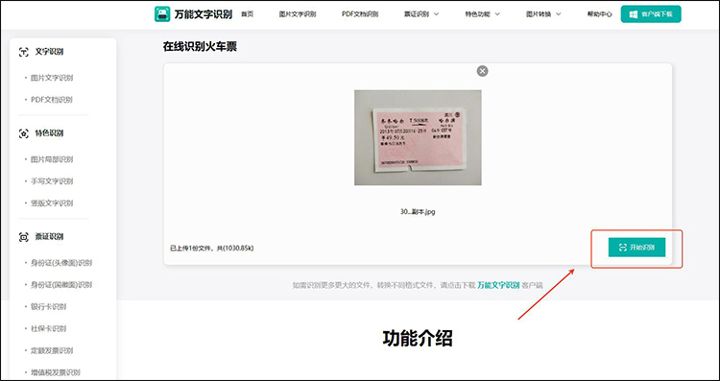Click the 功能介绍 heading
This screenshot has height=381, width=720.
point(418,339)
